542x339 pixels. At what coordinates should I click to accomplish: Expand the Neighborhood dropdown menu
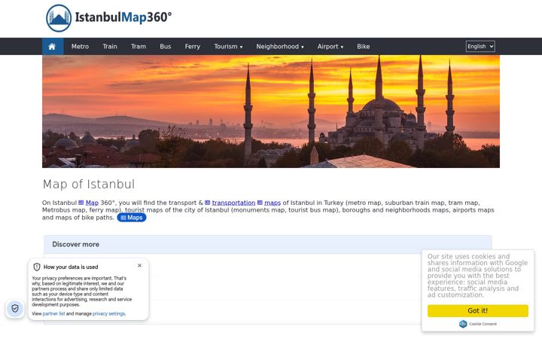pos(280,47)
